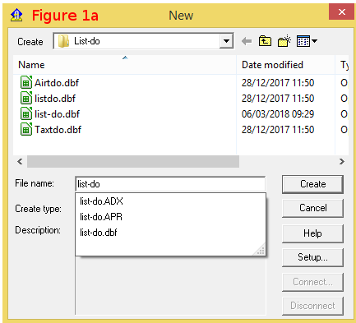Open Setup... dialog
This screenshot has height=323, width=356.
(x=312, y=257)
